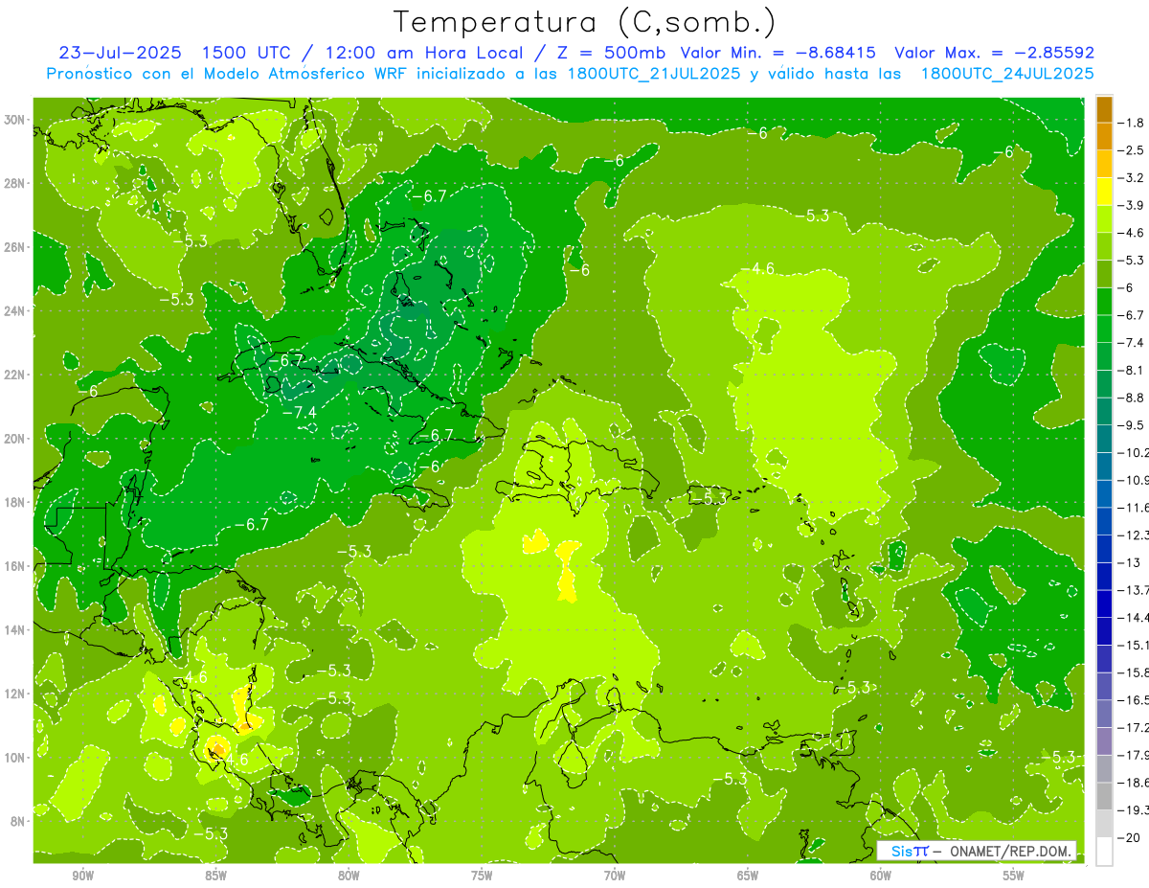Click the '-13' colorbar value
1149x888 pixels.
coord(1129,562)
